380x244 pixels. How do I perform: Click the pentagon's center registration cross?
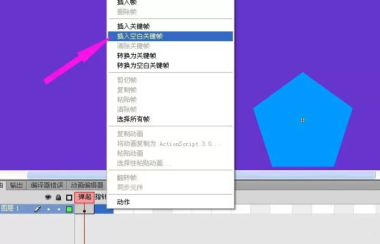[302, 120]
